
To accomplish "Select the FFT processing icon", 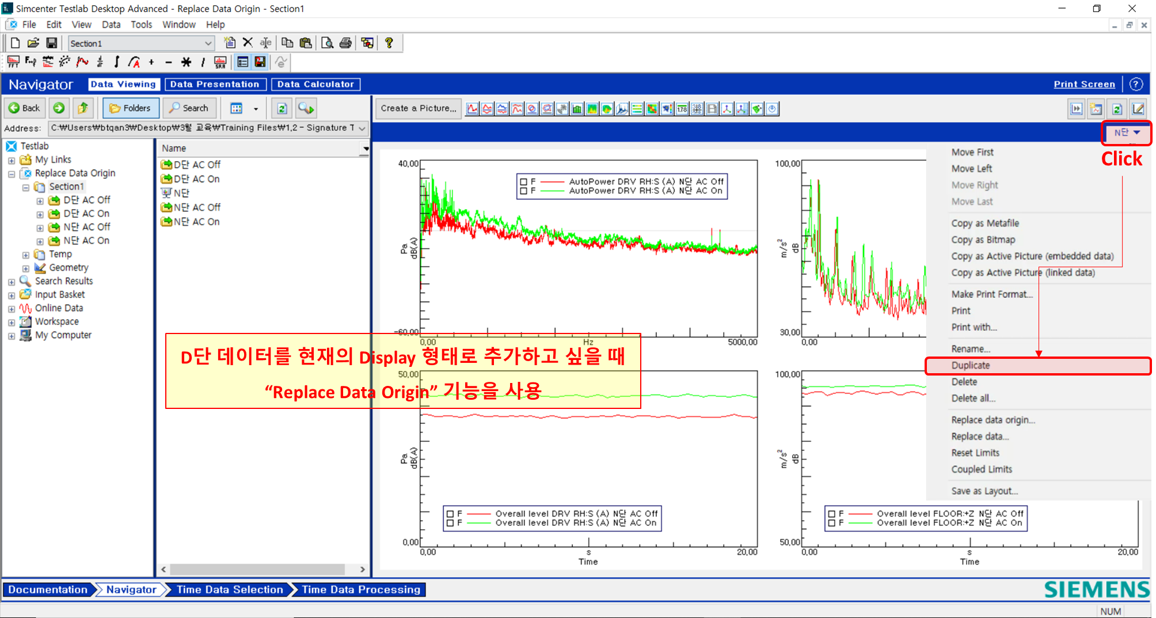I will [13, 62].
